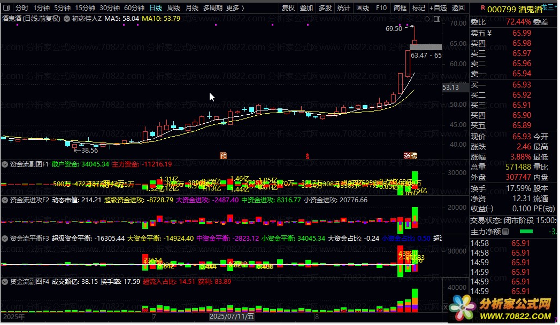Activate the 画线 drawing tool
560x325 pixels.
tap(363, 8)
